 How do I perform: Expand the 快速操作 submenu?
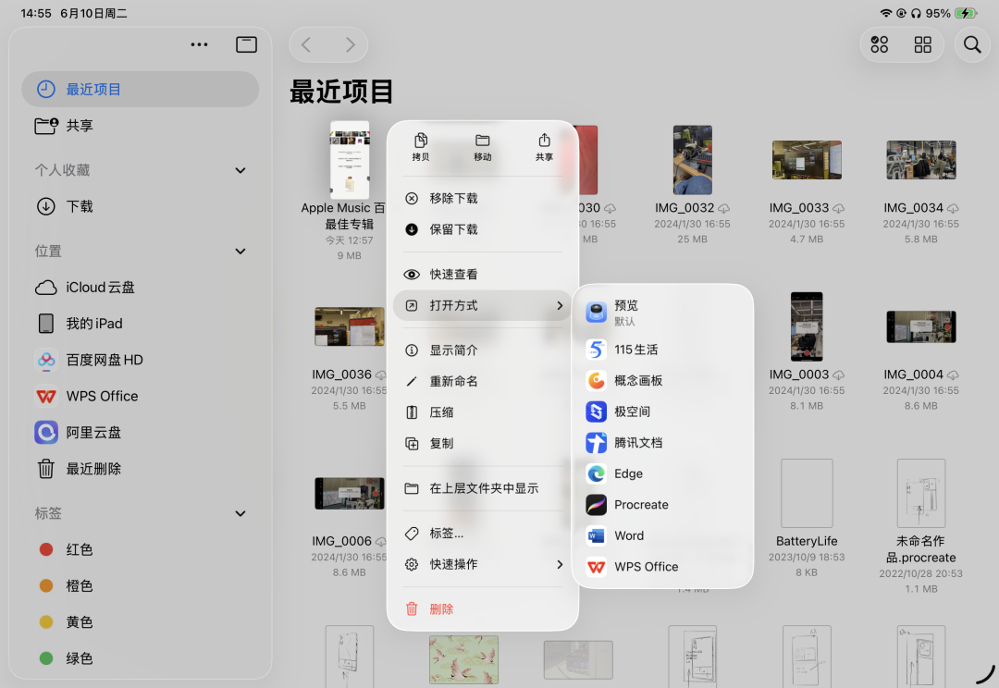pos(483,564)
